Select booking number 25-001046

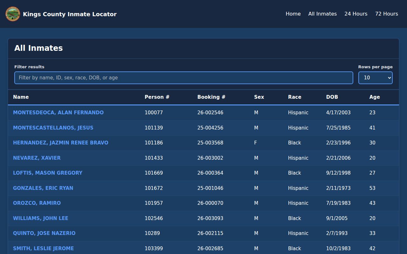coord(210,188)
